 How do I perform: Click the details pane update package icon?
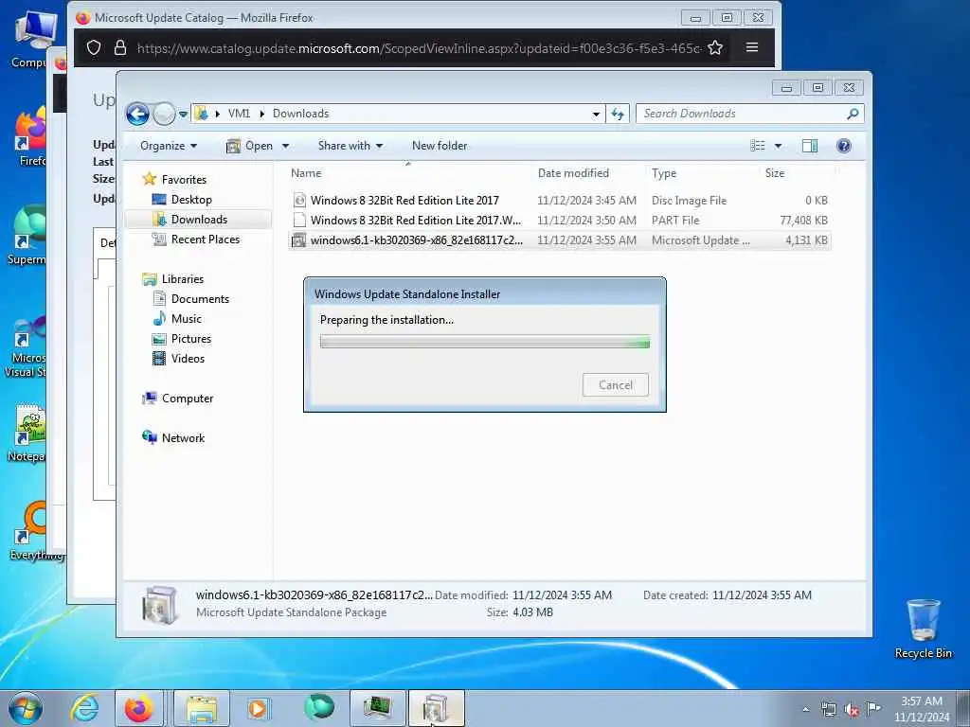tap(159, 604)
